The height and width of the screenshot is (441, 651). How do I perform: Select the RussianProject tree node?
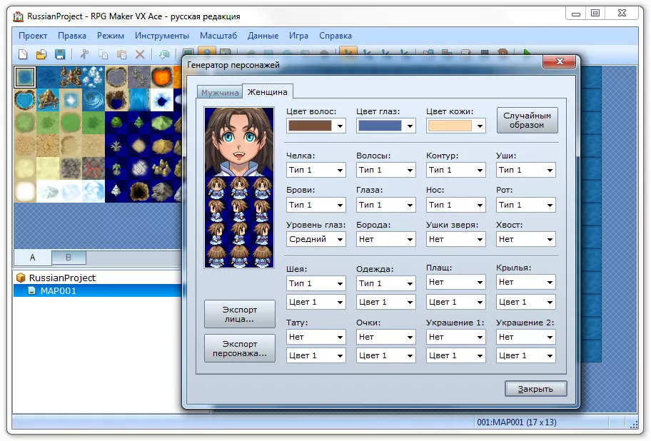(62, 278)
